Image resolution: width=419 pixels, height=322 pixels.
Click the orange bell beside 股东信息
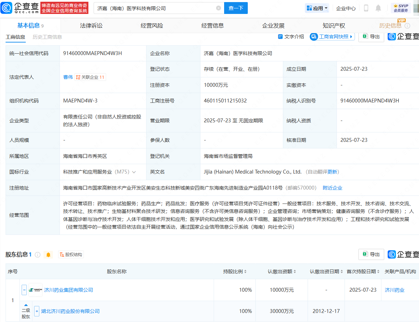(48, 255)
